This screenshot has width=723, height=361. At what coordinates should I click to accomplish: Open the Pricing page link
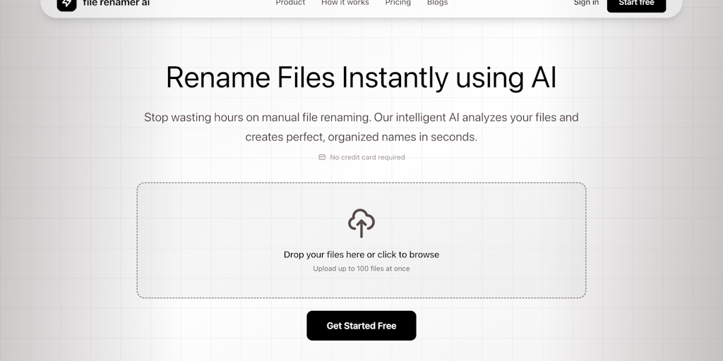coord(398,4)
